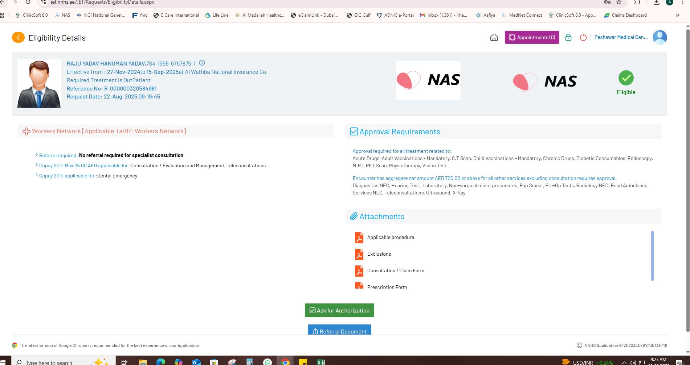Image resolution: width=690 pixels, height=365 pixels.
Task: Click the green lock icon
Action: pyautogui.click(x=568, y=37)
